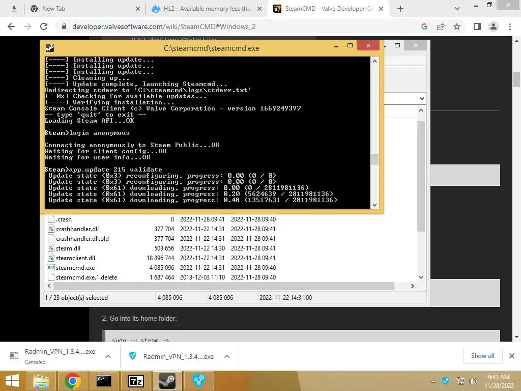Open 7-Zip from taskbar
The image size is (521, 391).
(135, 381)
